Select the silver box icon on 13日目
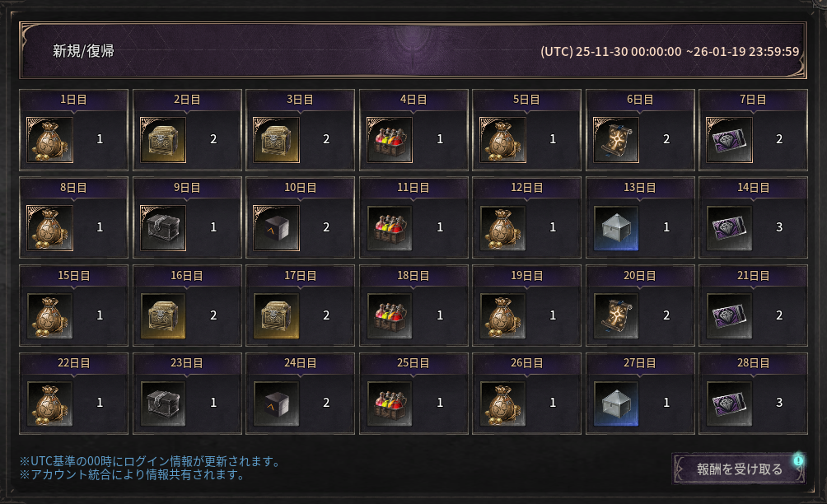Viewport: 827px width, 504px height. pyautogui.click(x=616, y=228)
